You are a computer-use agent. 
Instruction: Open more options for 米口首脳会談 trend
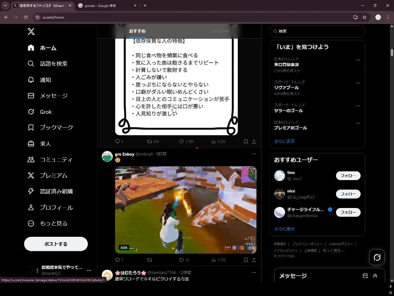358,60
